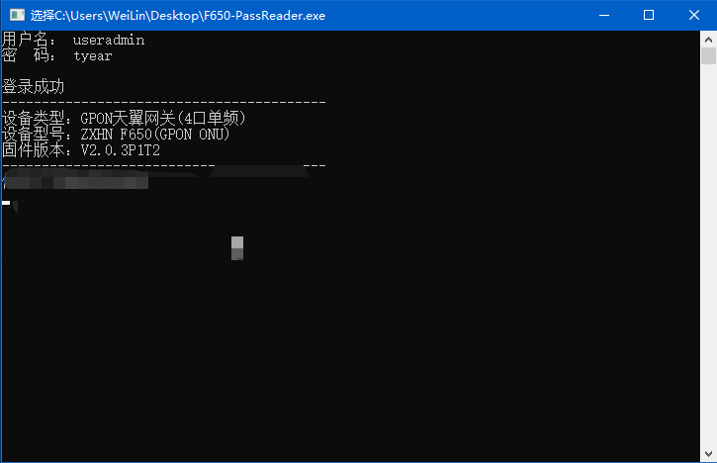Click the scrollbar down arrow
This screenshot has height=463, width=717.
708,454
